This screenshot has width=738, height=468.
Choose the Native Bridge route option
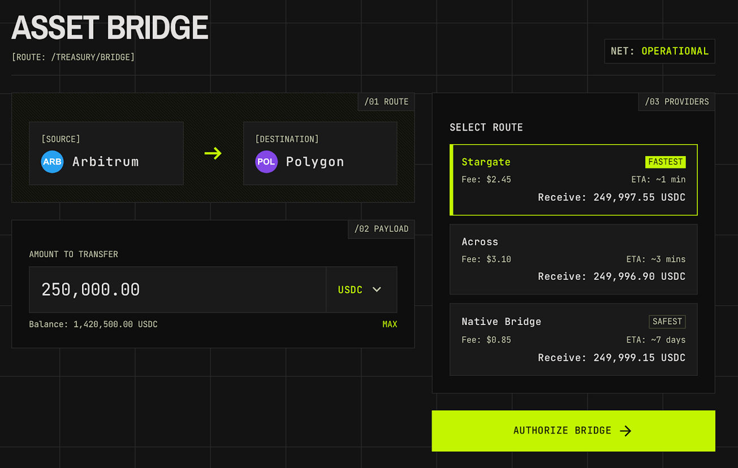(573, 340)
